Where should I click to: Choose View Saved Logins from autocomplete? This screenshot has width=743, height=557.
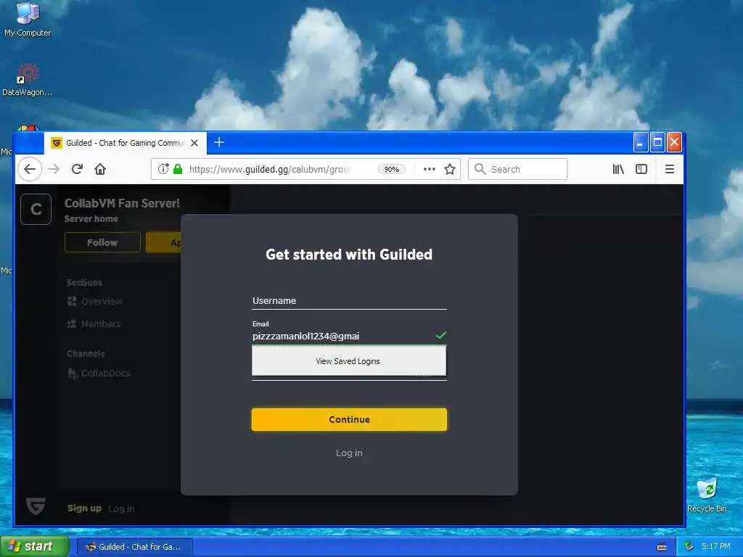pyautogui.click(x=349, y=361)
